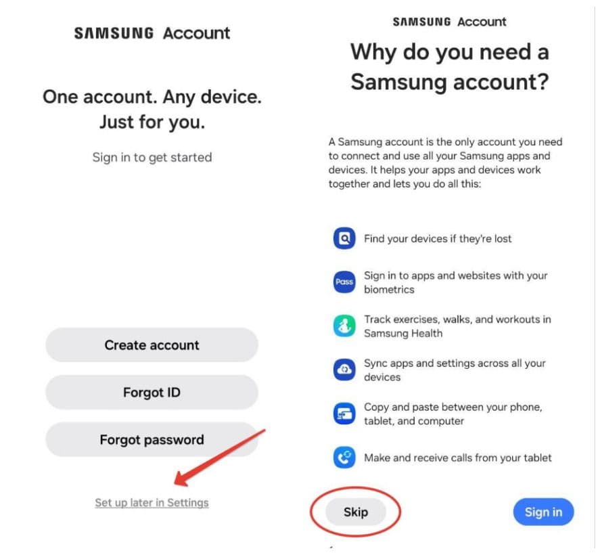Select the Track exercises in Samsung Health text
602x555 pixels.
(457, 326)
